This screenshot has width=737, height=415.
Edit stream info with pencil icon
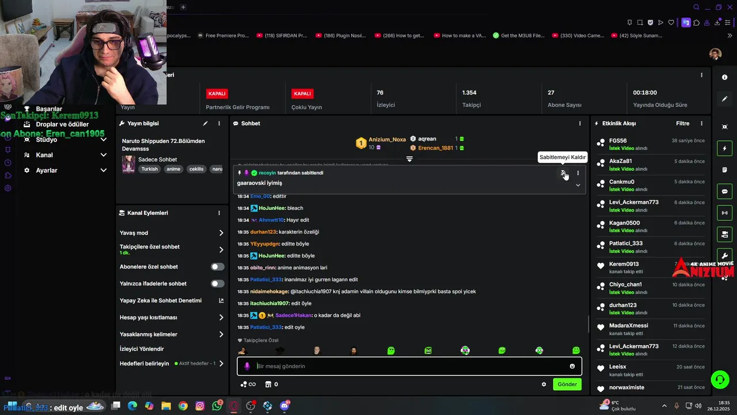click(205, 123)
